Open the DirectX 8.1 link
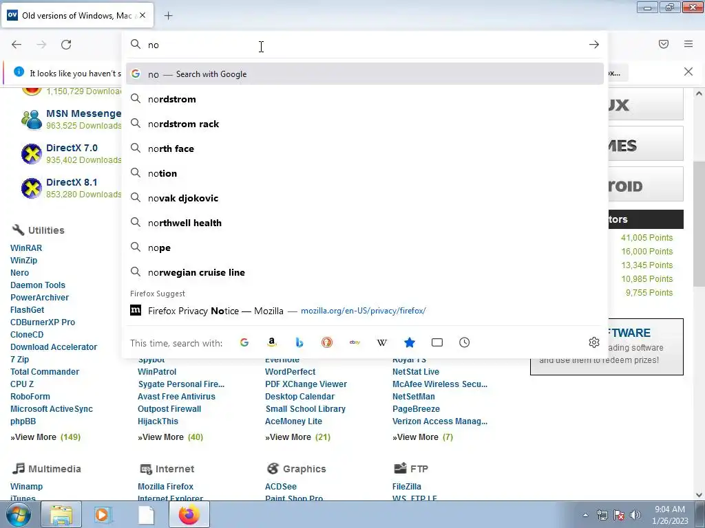705x528 pixels. (x=72, y=182)
